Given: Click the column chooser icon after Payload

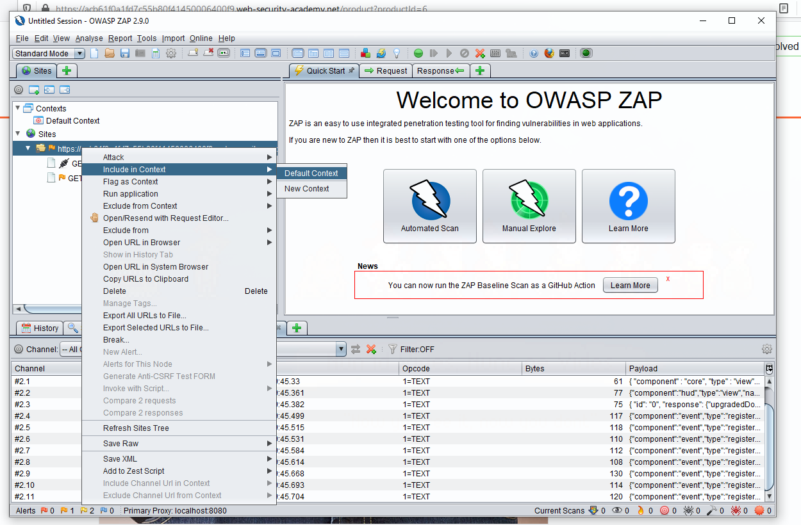Looking at the screenshot, I should point(769,368).
